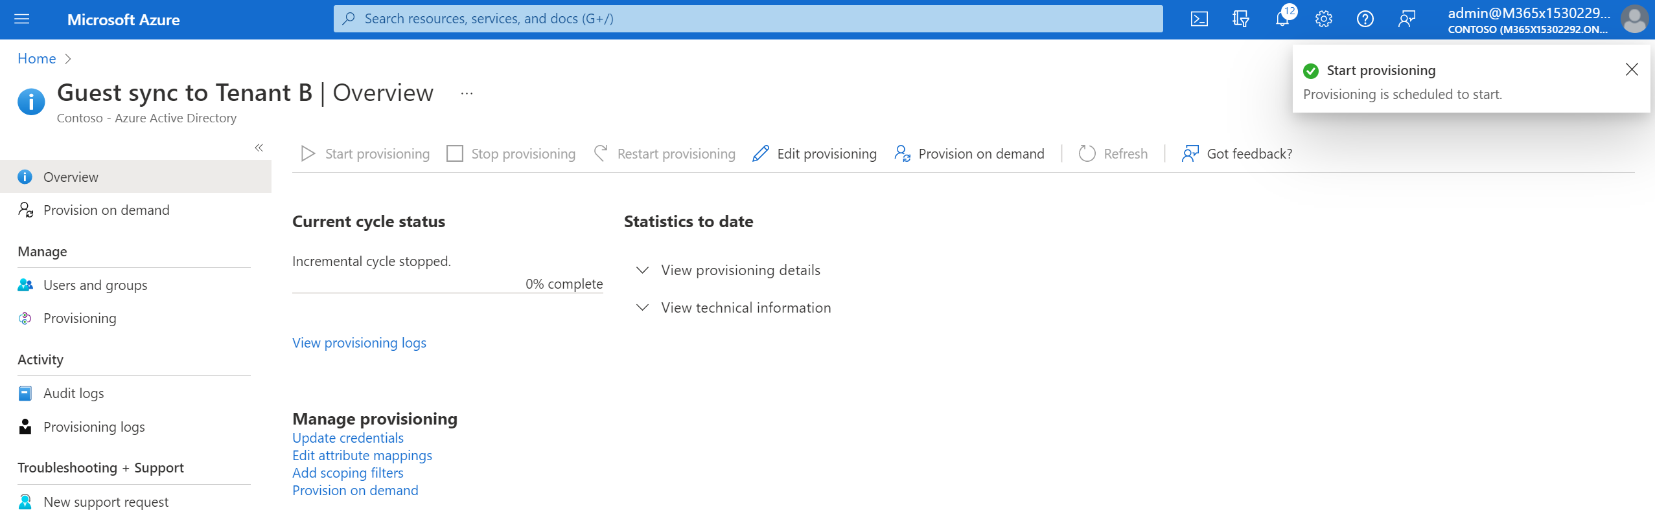
Task: Open Audit logs from Activity section
Action: coord(73,394)
